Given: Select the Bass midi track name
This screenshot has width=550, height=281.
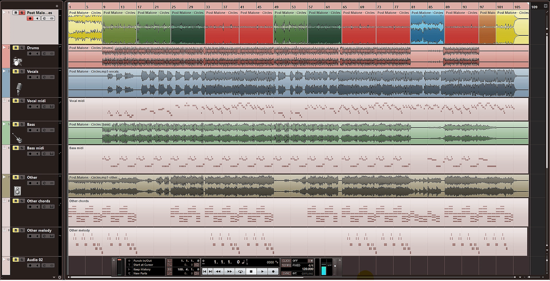Looking at the screenshot, I should tap(35, 148).
